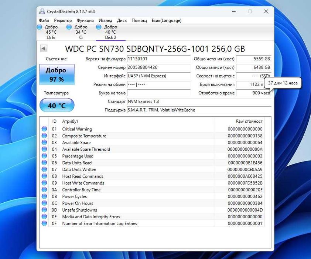Click raw value 0000000000020E
The width and height of the screenshot is (311, 259).
coord(245,190)
